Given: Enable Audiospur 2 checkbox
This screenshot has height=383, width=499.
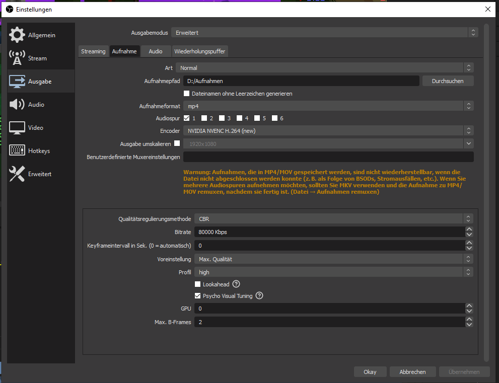Looking at the screenshot, I should coord(204,118).
